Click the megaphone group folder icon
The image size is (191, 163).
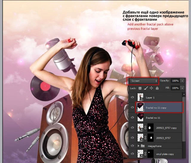(x=143, y=146)
